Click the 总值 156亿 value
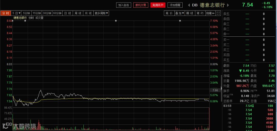Viewport: 277px width, 131px height. pyautogui.click(x=272, y=101)
